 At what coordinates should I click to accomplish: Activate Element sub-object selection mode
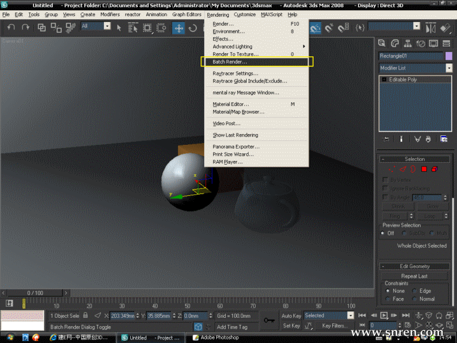(435, 169)
